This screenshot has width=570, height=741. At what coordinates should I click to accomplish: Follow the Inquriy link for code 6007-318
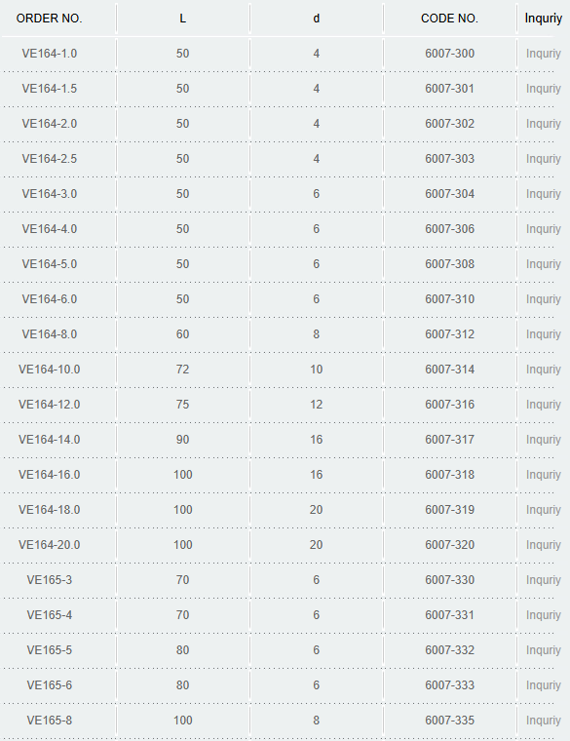[543, 475]
